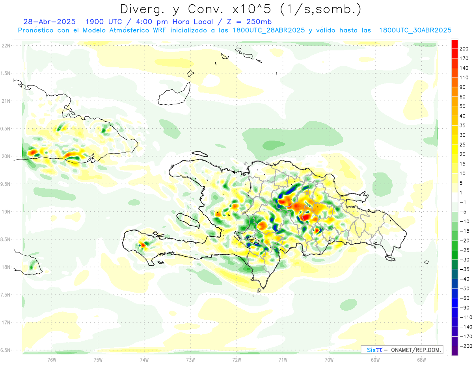Click the 'SisTT - ONAMET/REP.DOM.' credit box
Screen dimensions: 473x365
[402, 350]
